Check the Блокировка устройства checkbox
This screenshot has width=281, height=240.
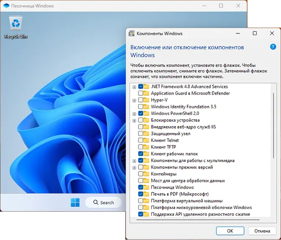(x=140, y=120)
